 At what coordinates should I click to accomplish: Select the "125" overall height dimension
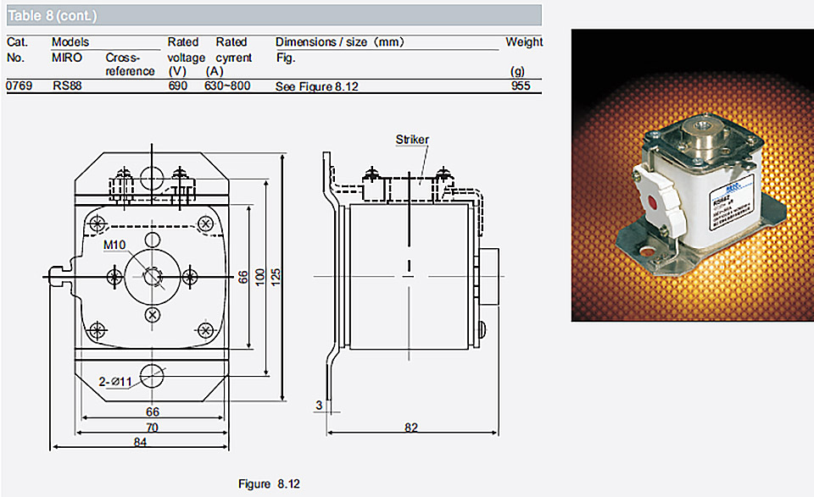click(276, 276)
